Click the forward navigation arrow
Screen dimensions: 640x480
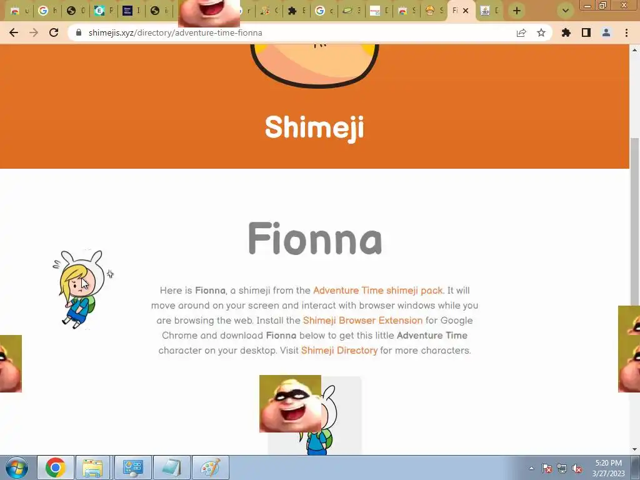pos(34,32)
